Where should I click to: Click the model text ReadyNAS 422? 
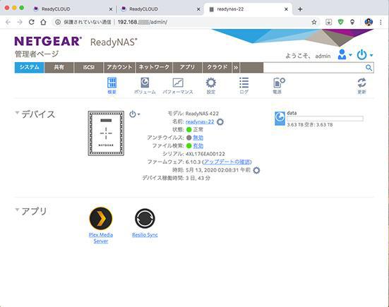pos(202,114)
